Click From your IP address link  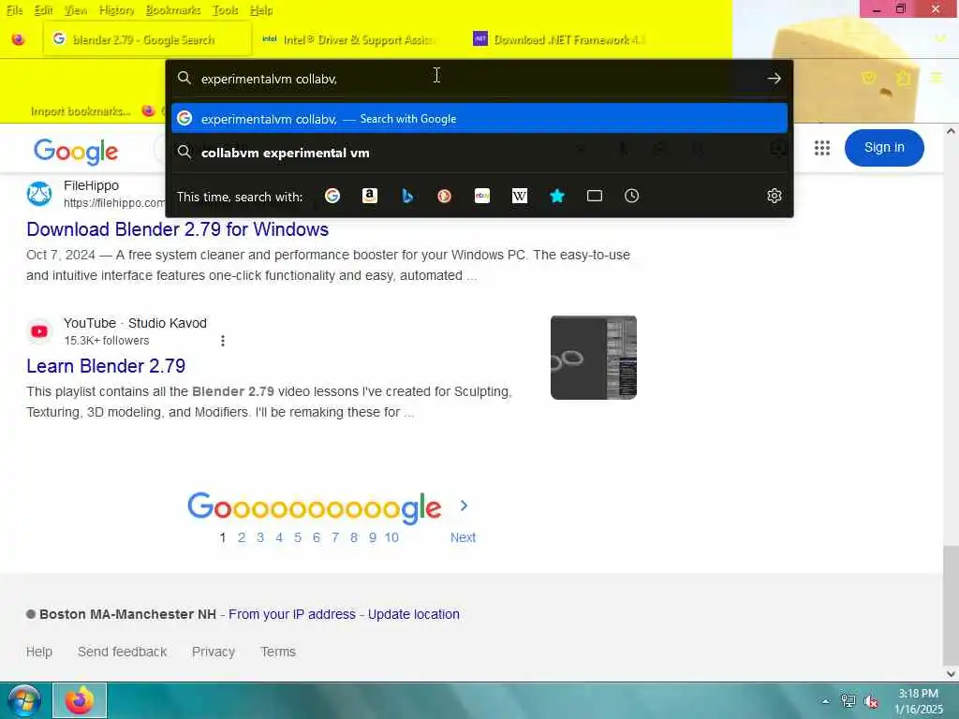(x=292, y=614)
